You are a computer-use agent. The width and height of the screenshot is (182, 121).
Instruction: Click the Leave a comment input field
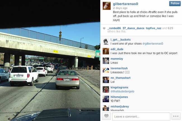point(141,116)
